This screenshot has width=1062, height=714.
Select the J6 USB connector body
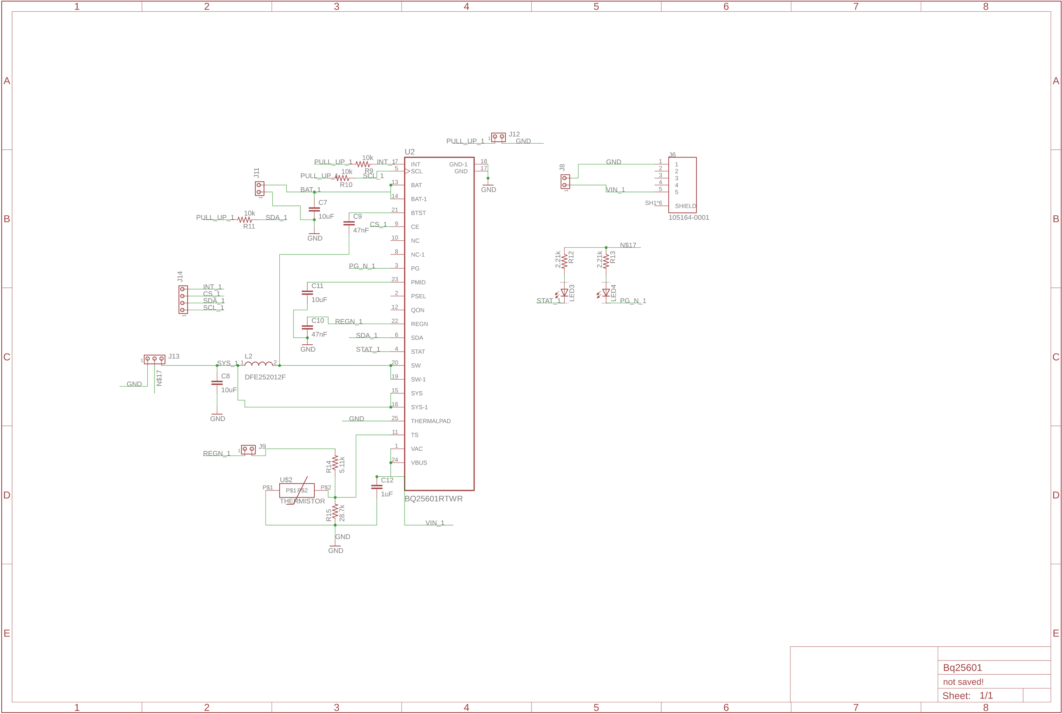coord(683,186)
